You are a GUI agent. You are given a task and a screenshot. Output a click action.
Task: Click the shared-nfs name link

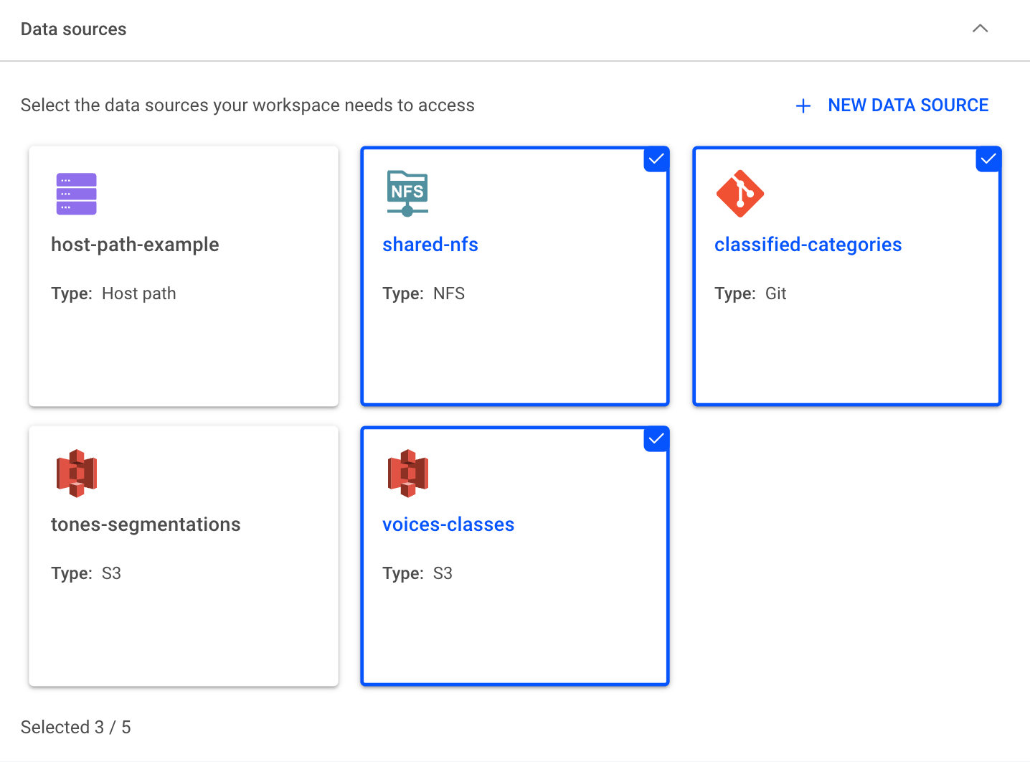click(x=430, y=245)
